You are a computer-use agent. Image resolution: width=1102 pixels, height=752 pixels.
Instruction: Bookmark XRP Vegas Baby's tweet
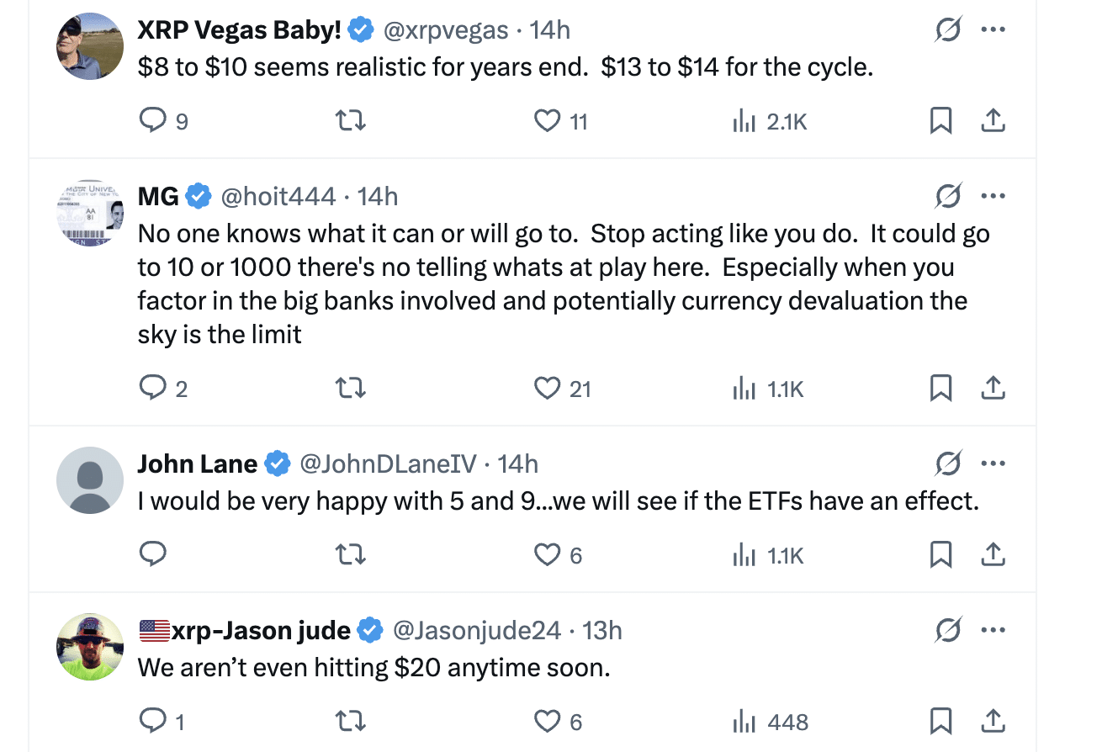pyautogui.click(x=940, y=122)
